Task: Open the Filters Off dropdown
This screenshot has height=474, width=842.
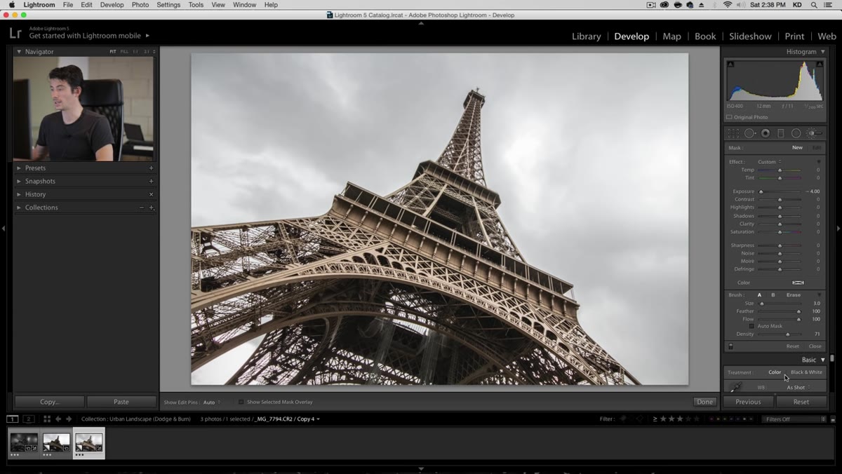Action: click(x=794, y=419)
